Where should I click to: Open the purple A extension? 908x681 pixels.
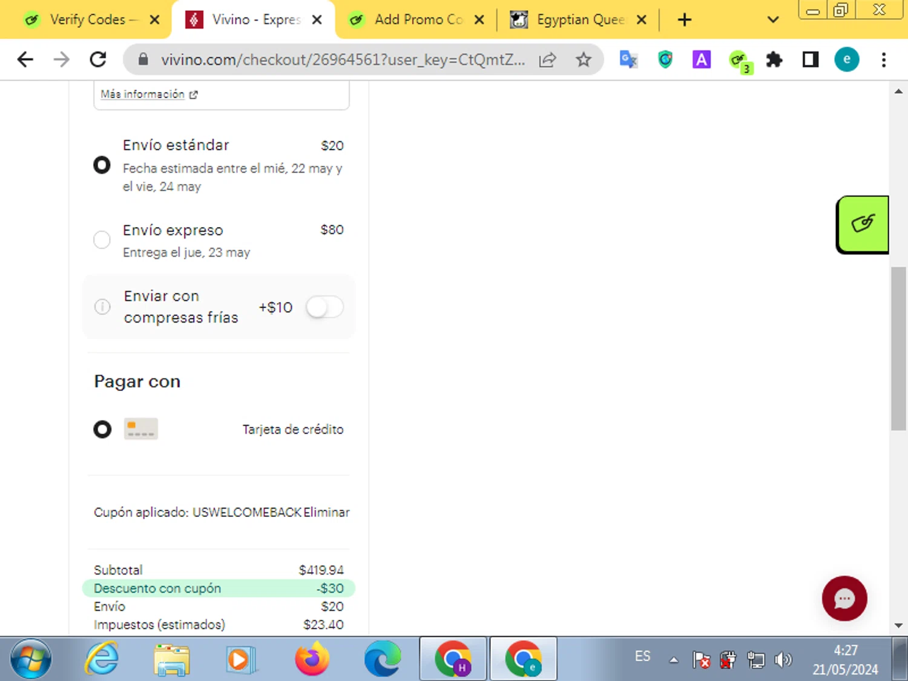click(x=702, y=59)
